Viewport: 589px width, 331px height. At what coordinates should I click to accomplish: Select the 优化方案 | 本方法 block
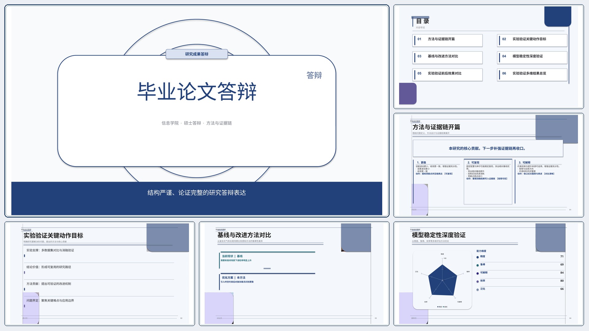[267, 281]
